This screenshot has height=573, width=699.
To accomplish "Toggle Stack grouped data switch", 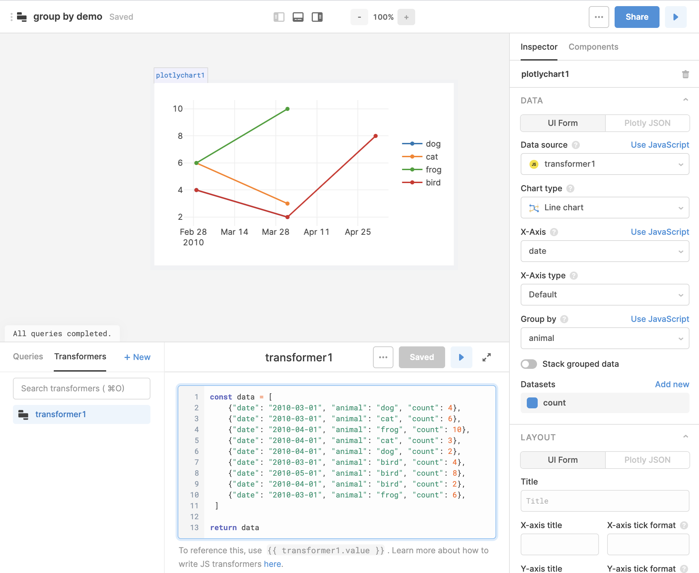I will click(x=529, y=364).
